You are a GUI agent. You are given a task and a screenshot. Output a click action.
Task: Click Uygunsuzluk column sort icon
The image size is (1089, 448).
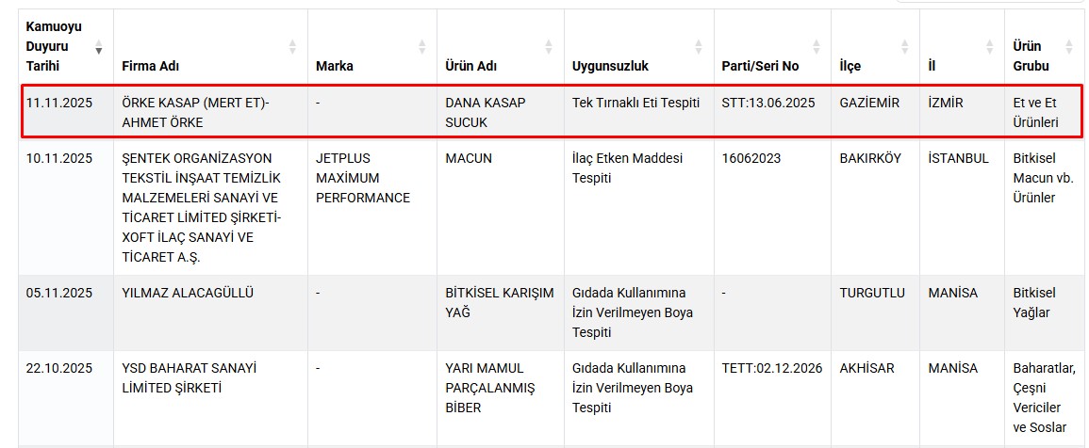click(x=699, y=47)
